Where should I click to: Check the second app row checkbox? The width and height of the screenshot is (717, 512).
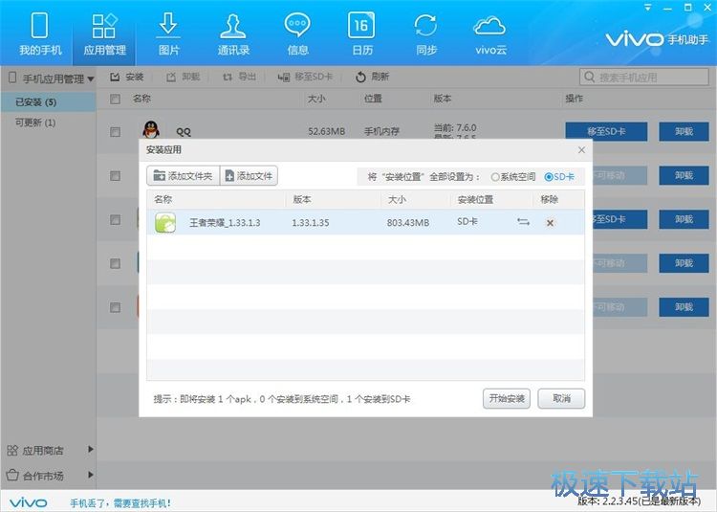(x=116, y=176)
